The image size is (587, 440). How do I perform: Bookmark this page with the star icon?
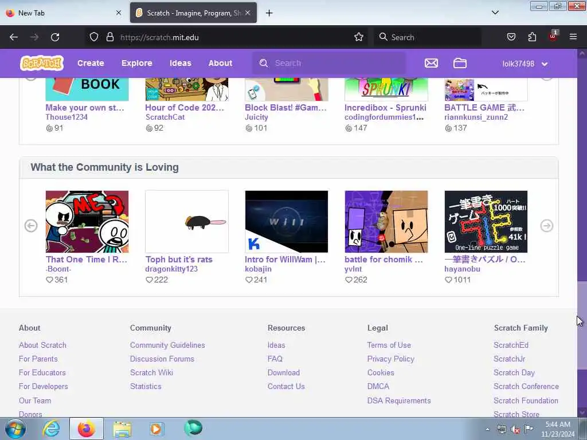359,37
